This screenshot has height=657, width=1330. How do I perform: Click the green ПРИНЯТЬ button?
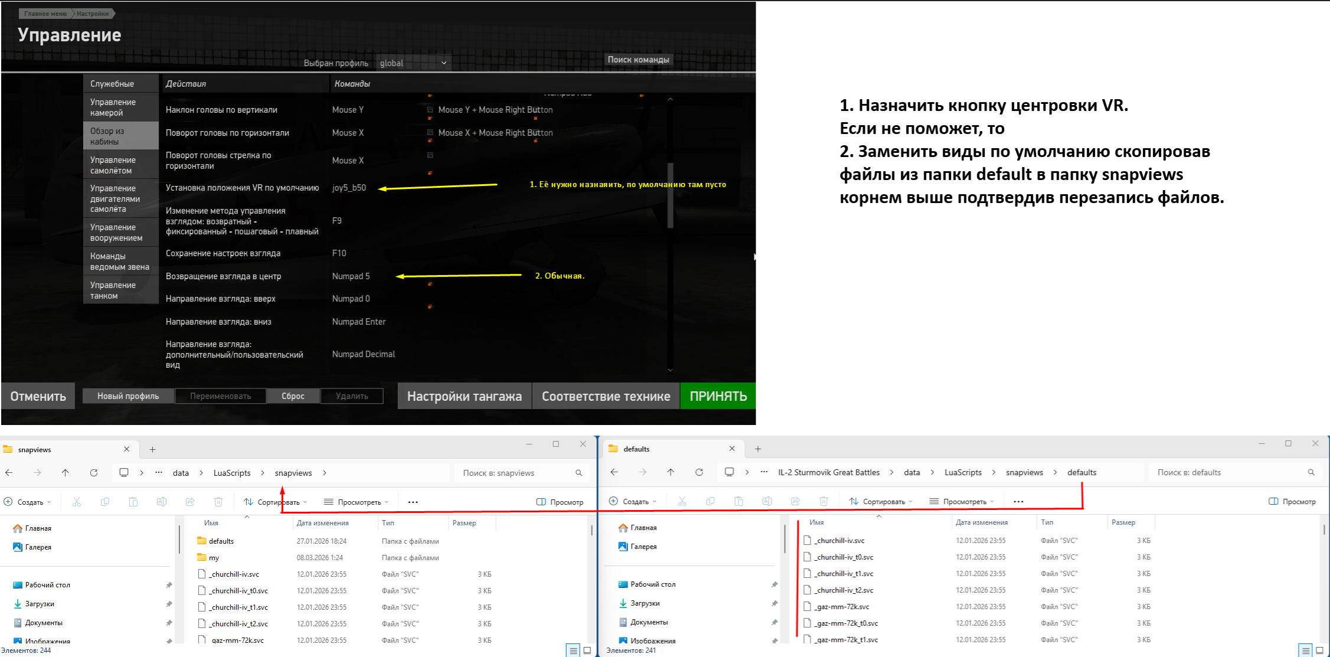point(718,396)
